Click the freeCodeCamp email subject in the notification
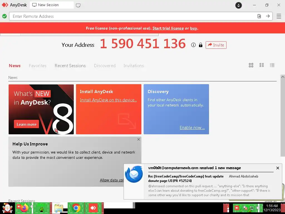Image resolution: width=285 pixels, height=214 pixels. [x=186, y=179]
